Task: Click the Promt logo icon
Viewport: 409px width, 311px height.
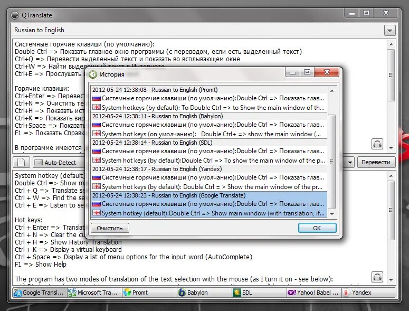Action: (x=127, y=293)
